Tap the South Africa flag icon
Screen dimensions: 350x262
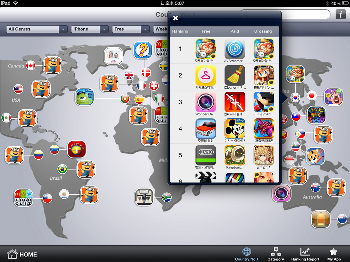[x=166, y=198]
